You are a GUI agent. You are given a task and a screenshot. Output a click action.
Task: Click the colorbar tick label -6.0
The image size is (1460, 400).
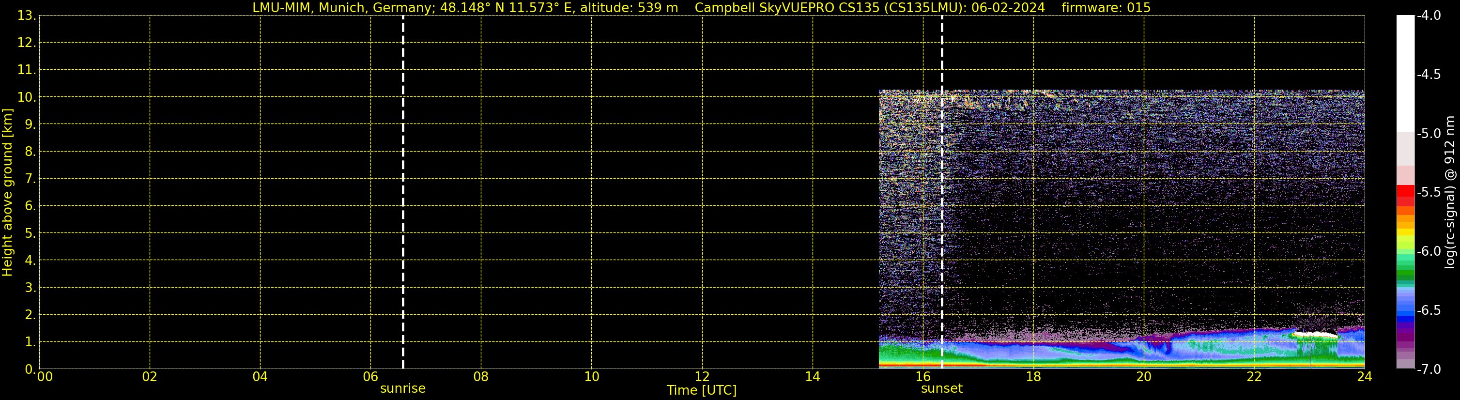click(1429, 251)
